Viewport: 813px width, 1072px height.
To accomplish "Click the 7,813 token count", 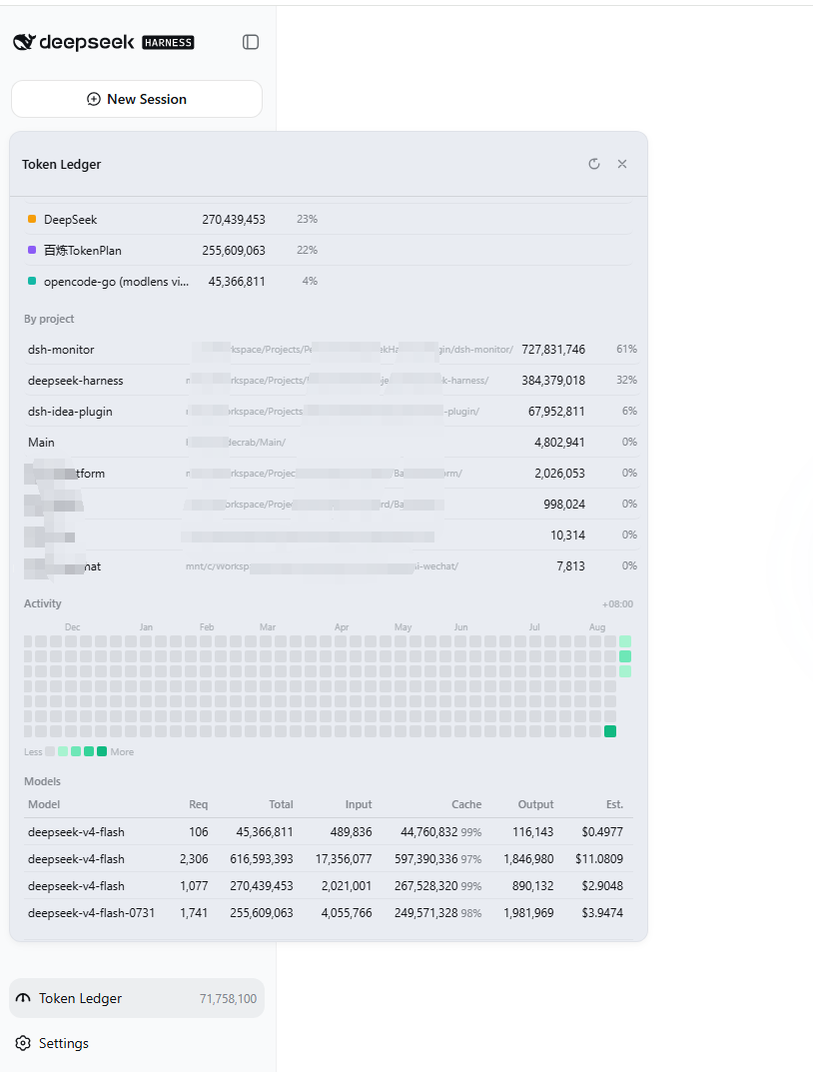I will [x=570, y=566].
